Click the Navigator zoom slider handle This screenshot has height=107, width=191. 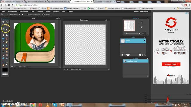(x=127, y=34)
